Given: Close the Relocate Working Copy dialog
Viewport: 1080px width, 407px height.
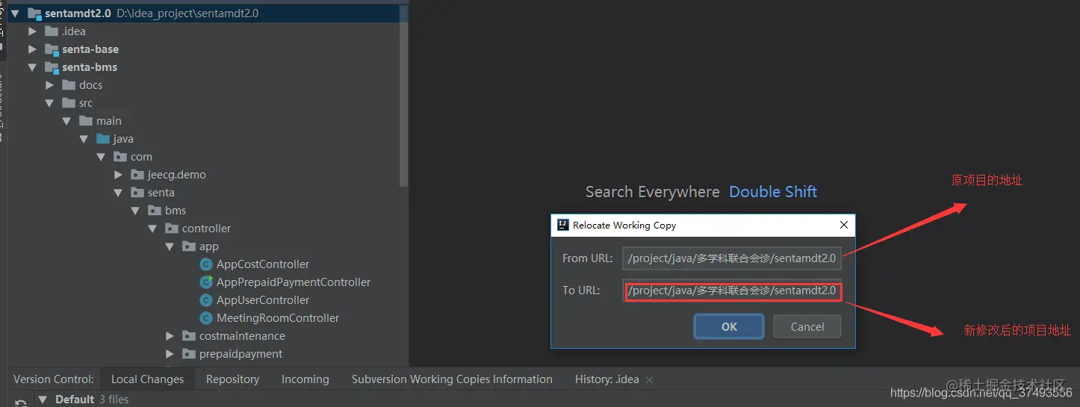Looking at the screenshot, I should click(x=844, y=225).
